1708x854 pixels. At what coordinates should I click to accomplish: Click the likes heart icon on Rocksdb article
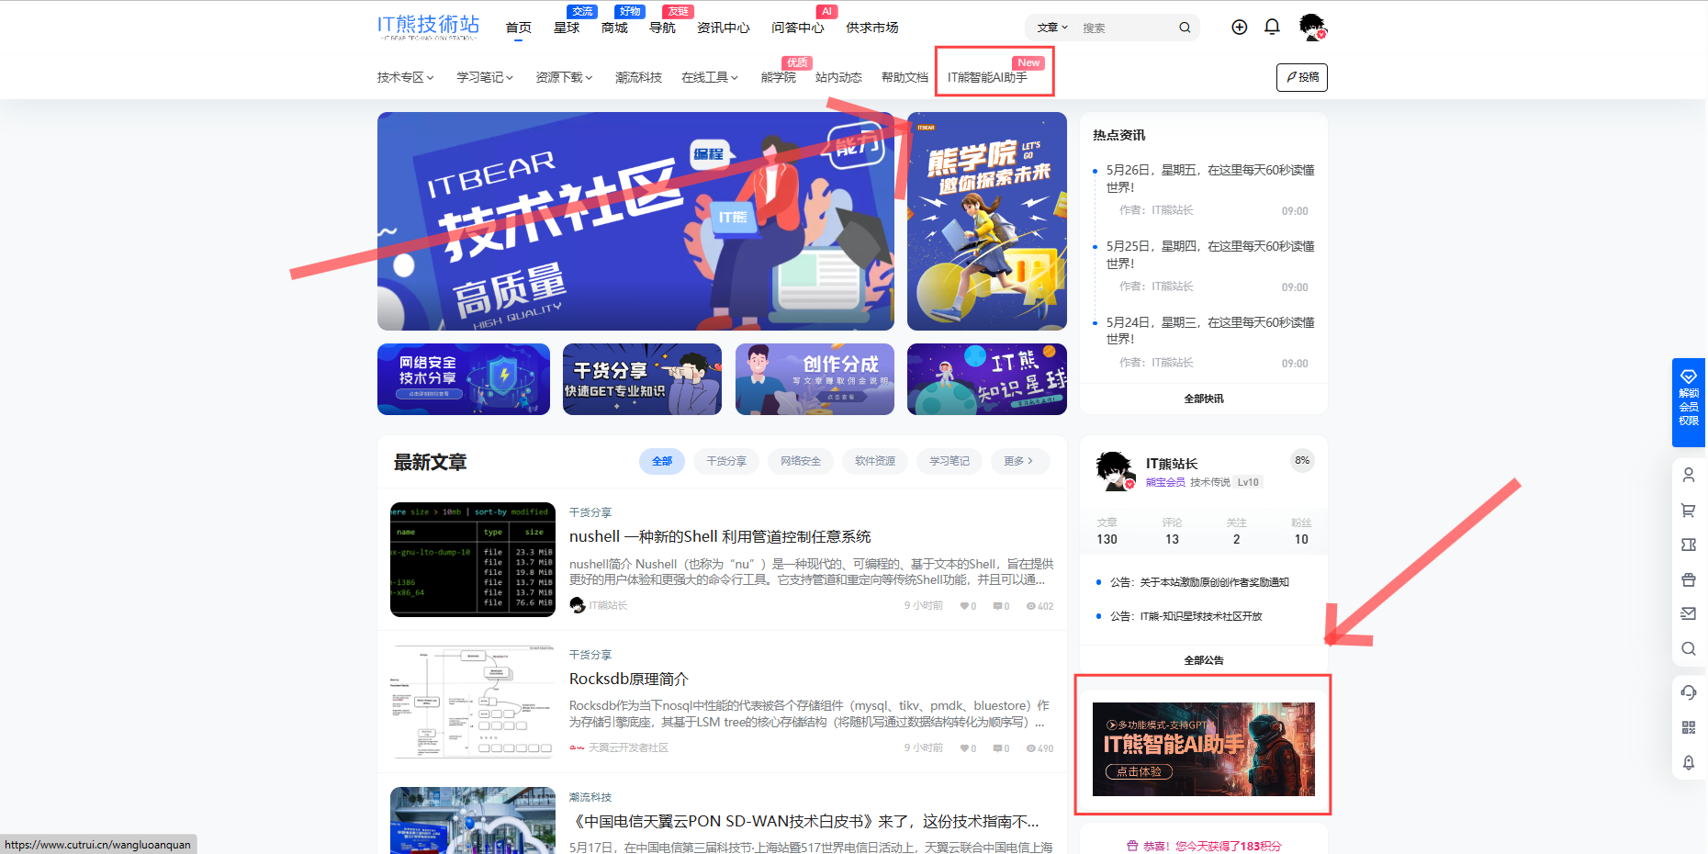click(x=964, y=748)
